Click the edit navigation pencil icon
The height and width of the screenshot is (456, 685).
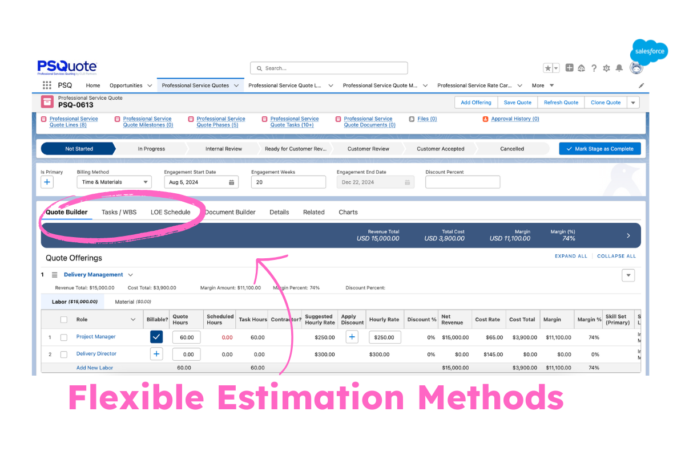tap(641, 85)
